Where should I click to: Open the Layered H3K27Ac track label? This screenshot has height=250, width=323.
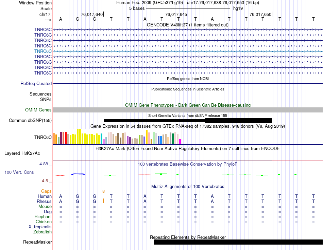pos(22,153)
